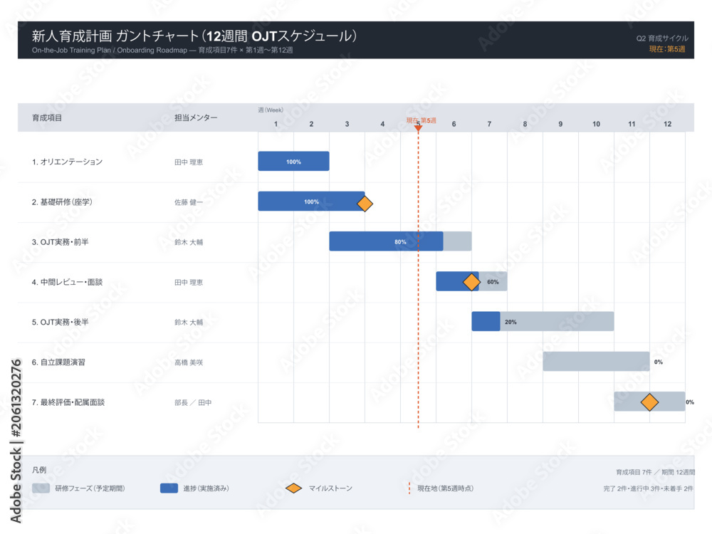This screenshot has height=534, width=712.
Task: Click the dashed 現在地 line icon in legend
Action: 409,488
